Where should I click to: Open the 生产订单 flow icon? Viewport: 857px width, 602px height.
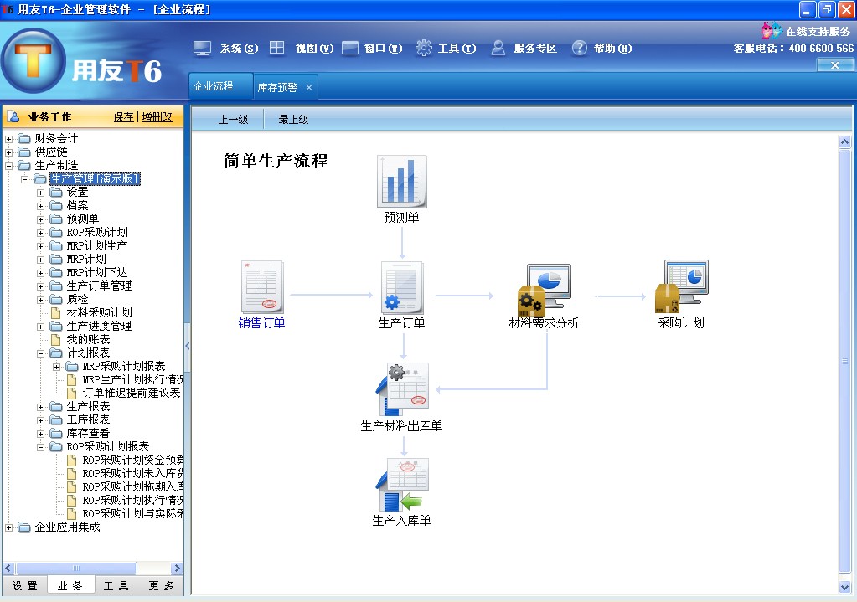402,287
